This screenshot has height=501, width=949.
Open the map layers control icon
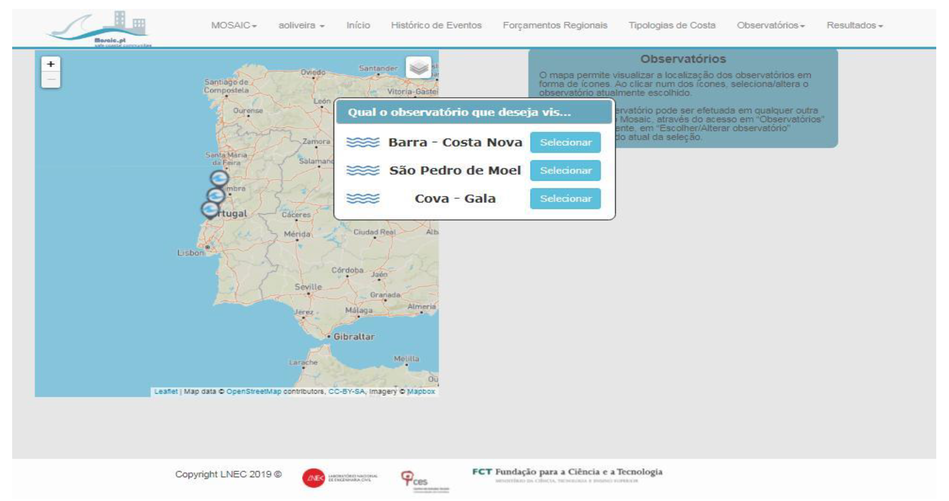coord(418,67)
